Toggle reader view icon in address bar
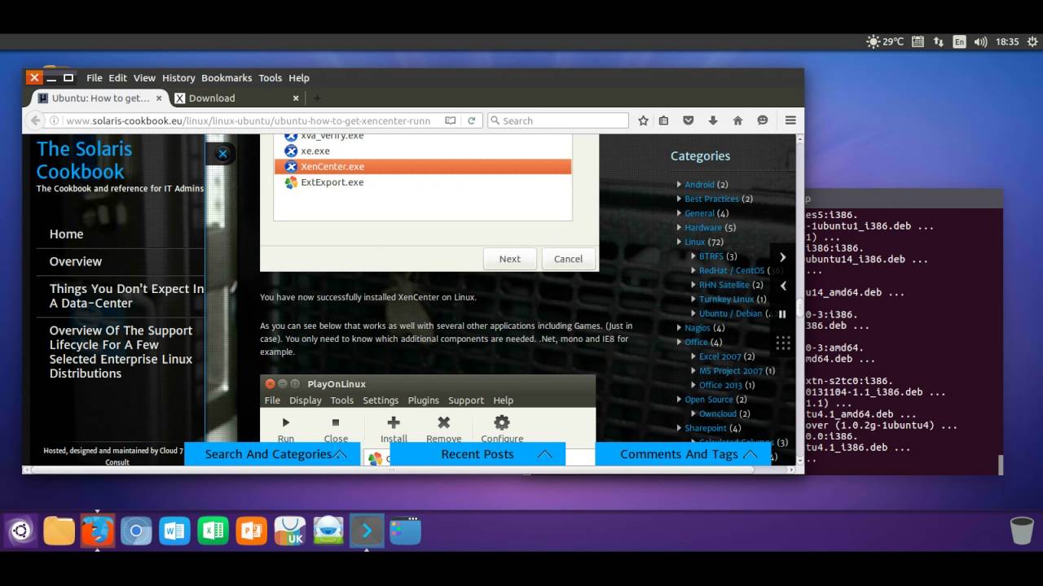 click(450, 120)
